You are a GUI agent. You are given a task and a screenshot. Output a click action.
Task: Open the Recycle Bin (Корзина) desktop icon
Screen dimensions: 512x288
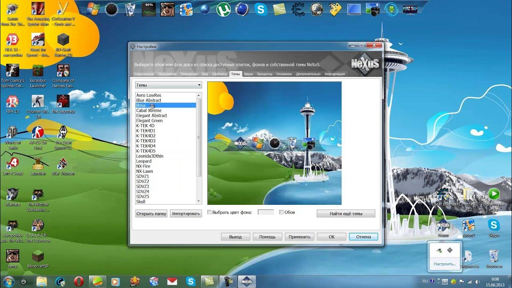point(494,259)
